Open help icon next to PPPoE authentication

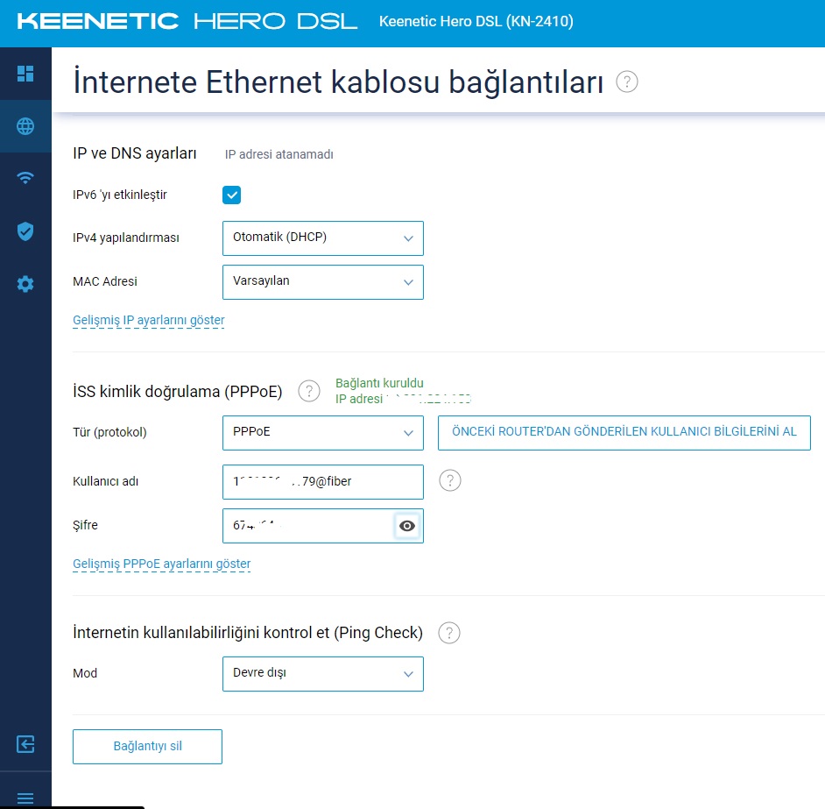point(309,391)
